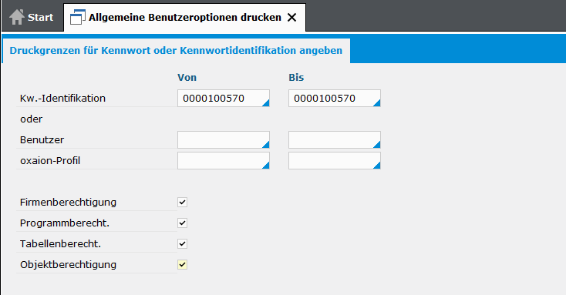Open lookup triangle in Benutzer Bis field
The height and width of the screenshot is (295, 566).
click(377, 145)
